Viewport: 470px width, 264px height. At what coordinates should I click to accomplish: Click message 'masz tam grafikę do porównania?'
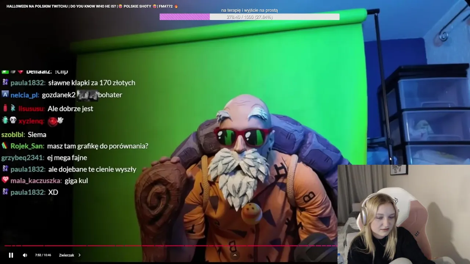pyautogui.click(x=97, y=146)
